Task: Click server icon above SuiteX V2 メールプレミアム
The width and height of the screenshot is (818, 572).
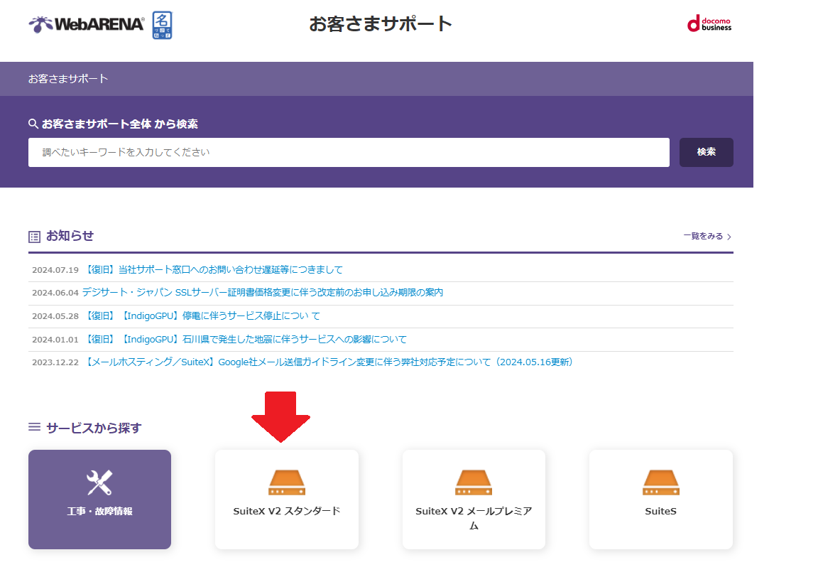Action: point(474,482)
